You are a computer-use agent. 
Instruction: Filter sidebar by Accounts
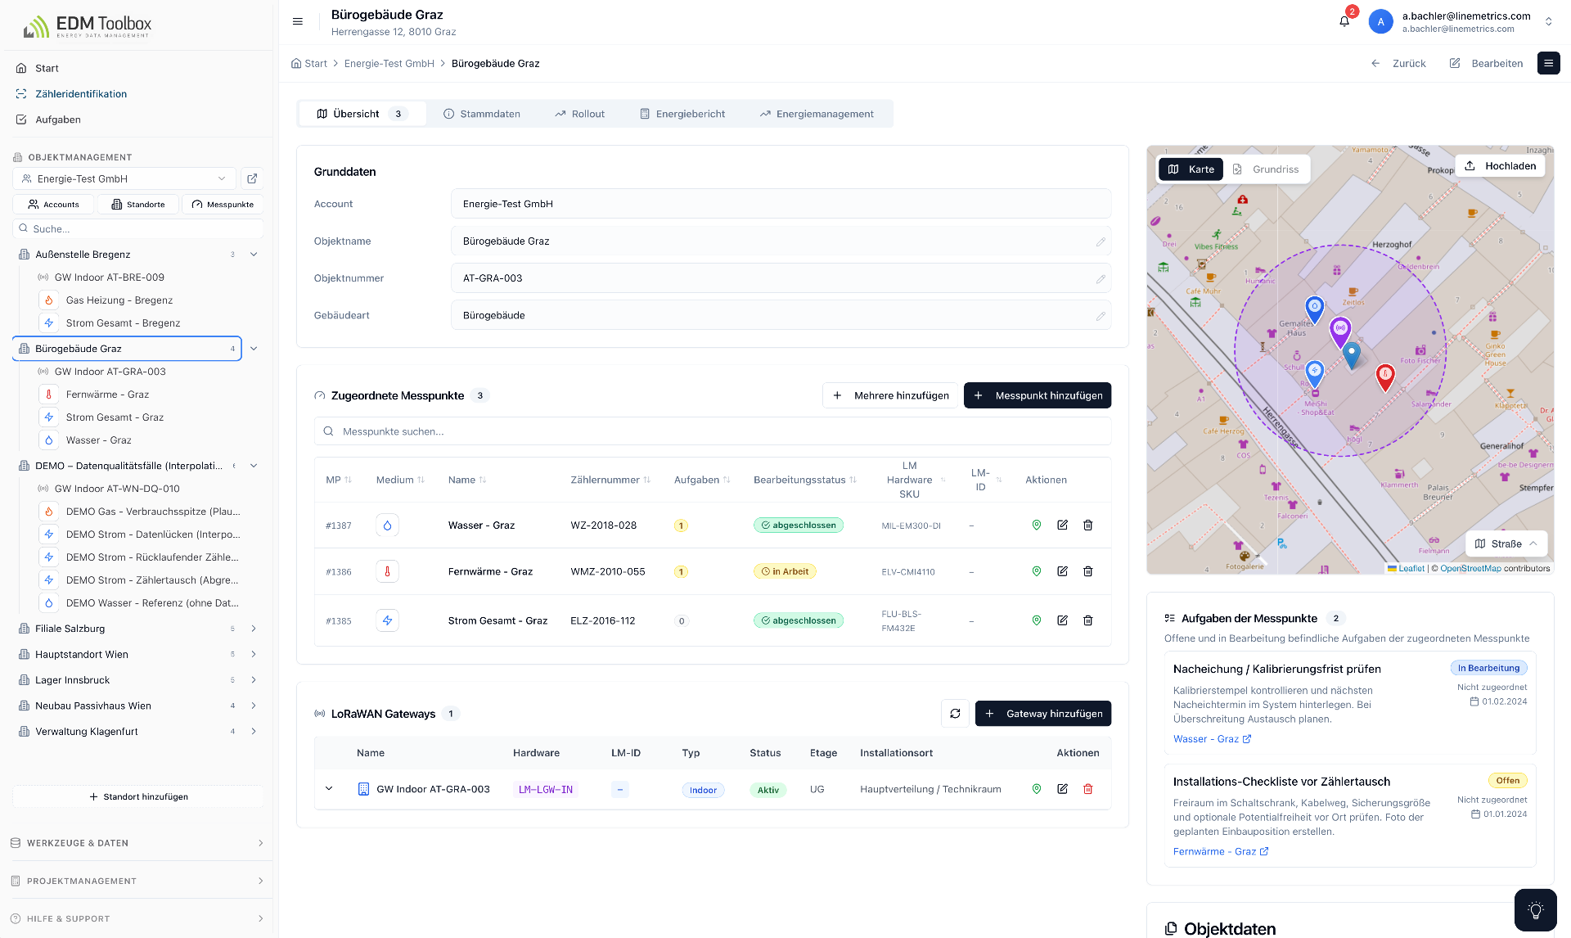53,205
